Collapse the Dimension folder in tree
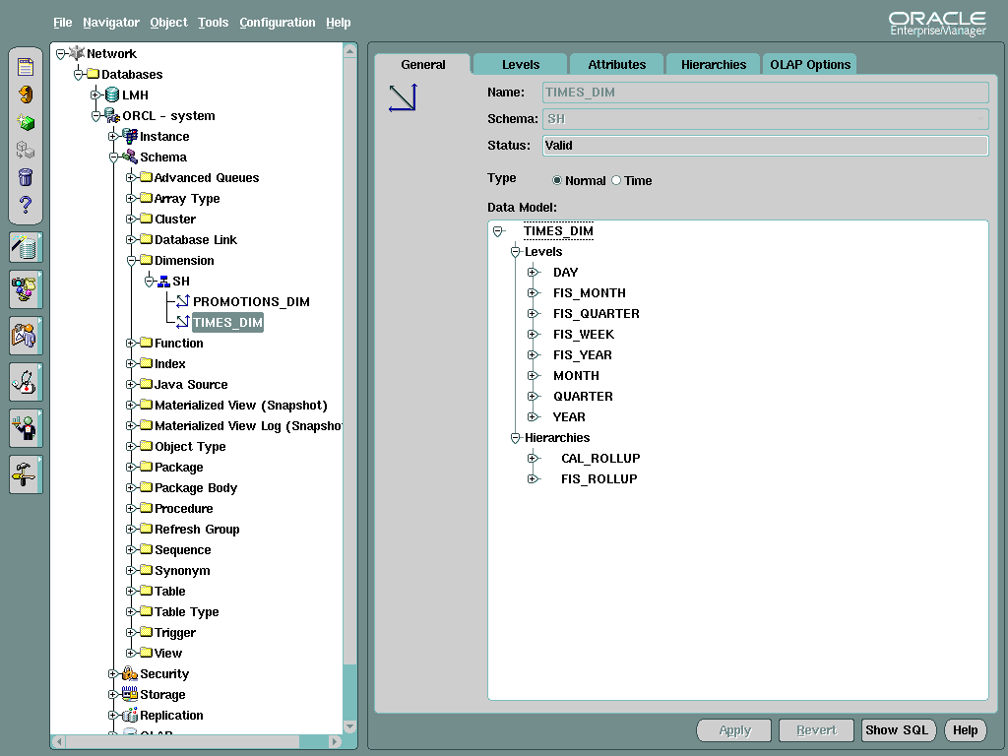The height and width of the screenshot is (756, 1008). pyautogui.click(x=131, y=261)
